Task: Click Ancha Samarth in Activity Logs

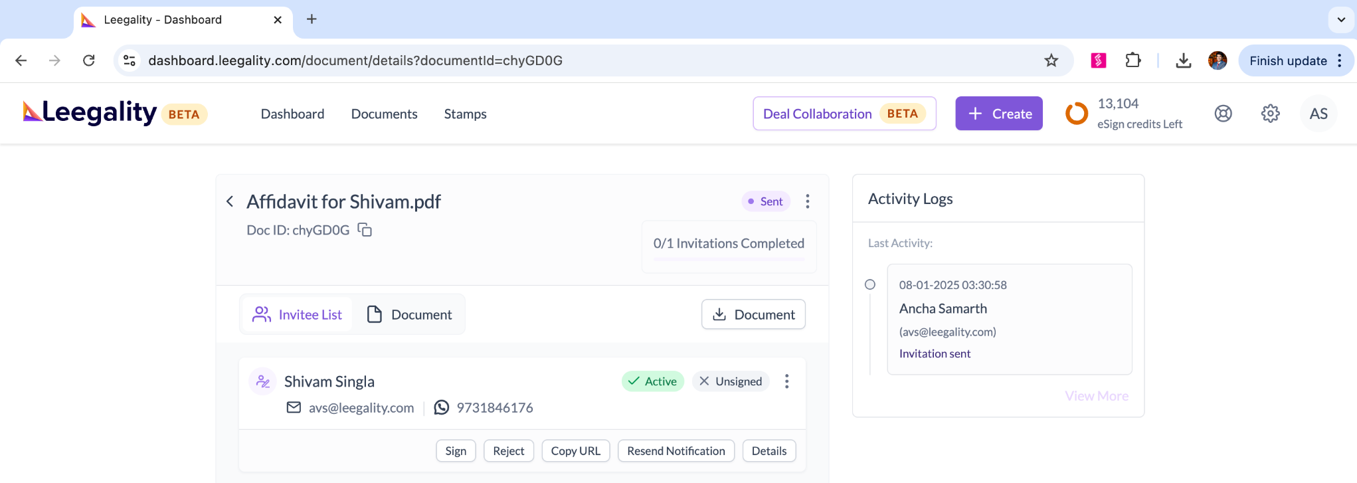Action: point(943,309)
